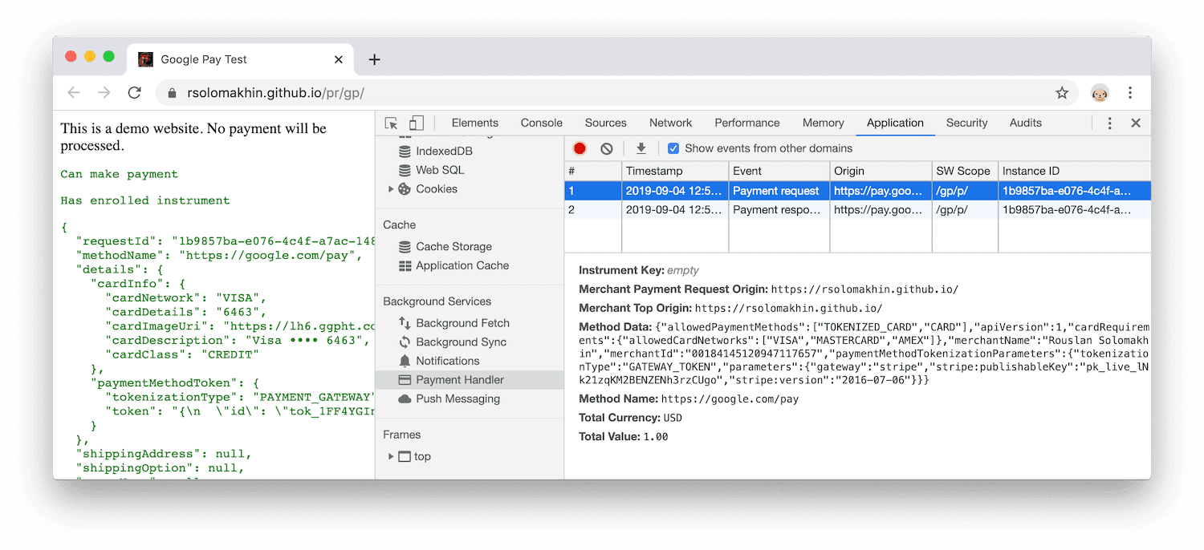Open a new browser tab
1204x550 pixels.
click(x=374, y=59)
